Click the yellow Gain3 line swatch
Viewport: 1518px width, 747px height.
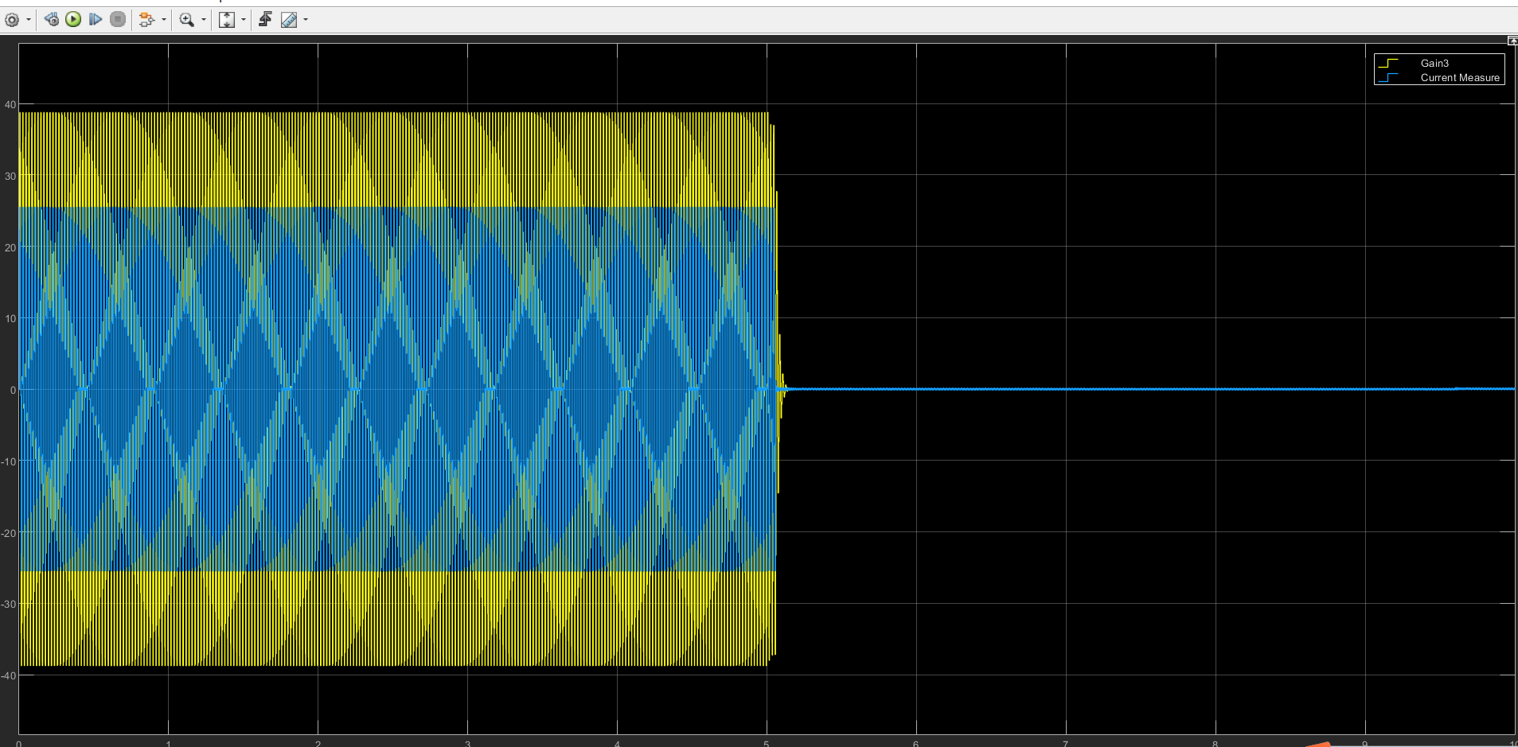point(1388,63)
